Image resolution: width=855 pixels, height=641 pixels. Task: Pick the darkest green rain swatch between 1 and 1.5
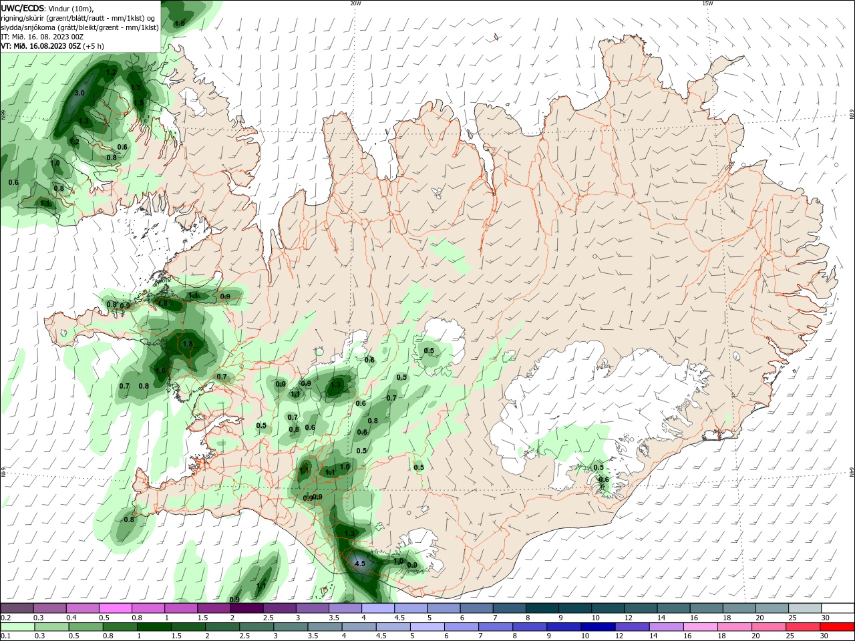[x=154, y=627]
